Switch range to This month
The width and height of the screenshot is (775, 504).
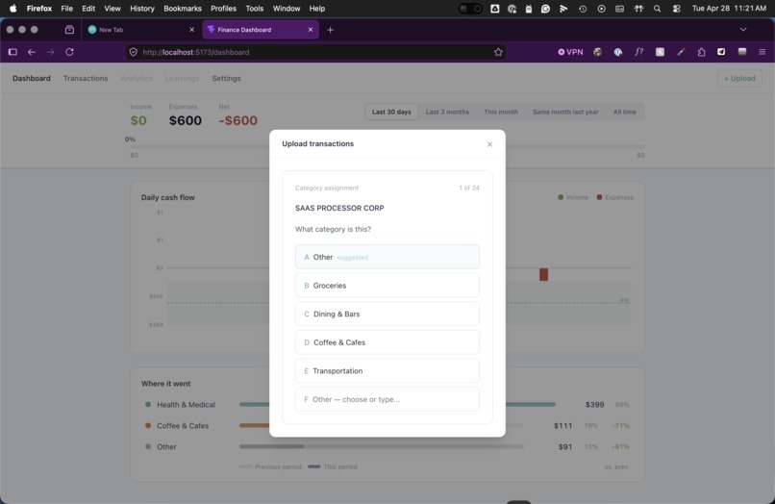(501, 112)
